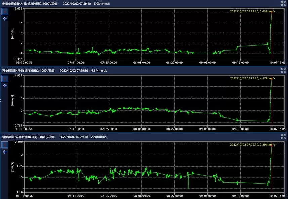288x199 pixels.
Task: Select the pan/move tool in bottom chart
Action: pyautogui.click(x=5, y=152)
